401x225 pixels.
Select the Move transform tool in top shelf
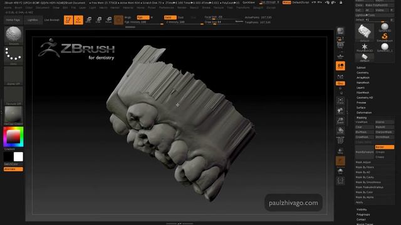click(x=88, y=20)
